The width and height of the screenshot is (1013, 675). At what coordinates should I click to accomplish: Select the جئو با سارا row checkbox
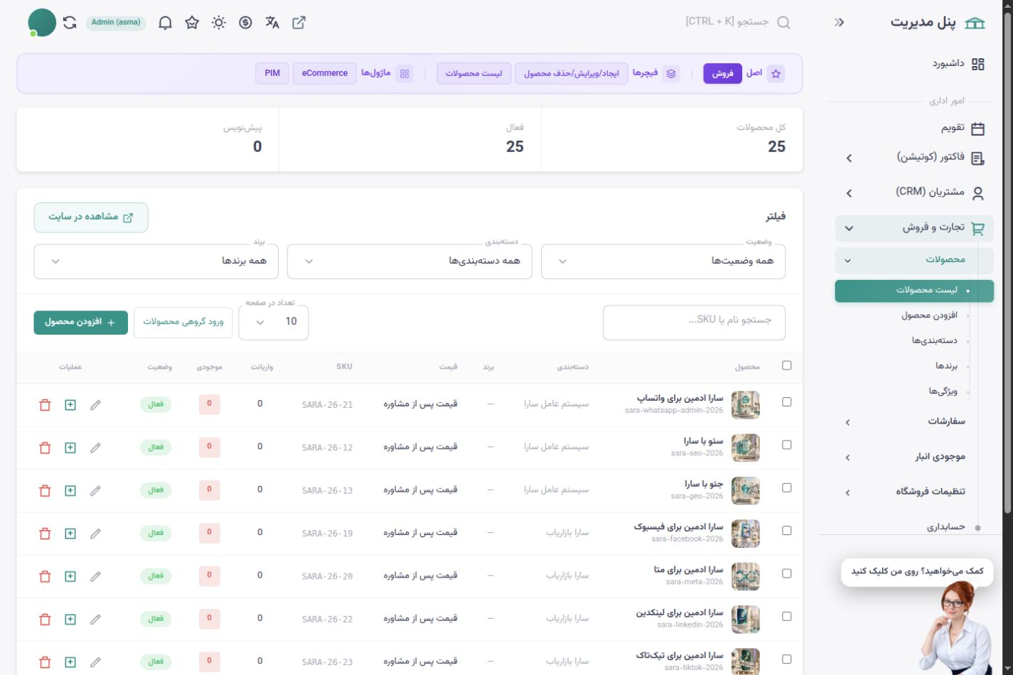[x=786, y=487]
